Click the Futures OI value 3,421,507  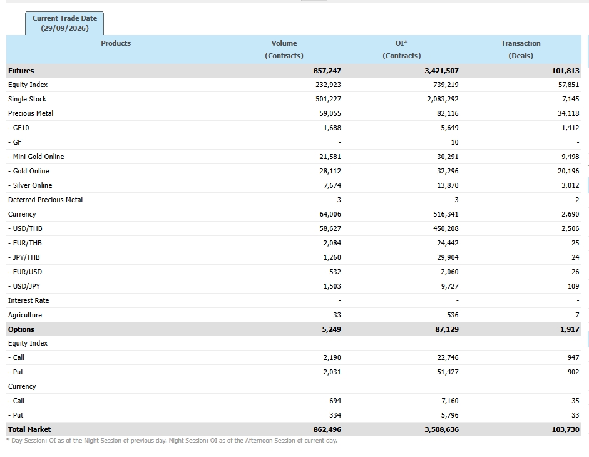(441, 71)
